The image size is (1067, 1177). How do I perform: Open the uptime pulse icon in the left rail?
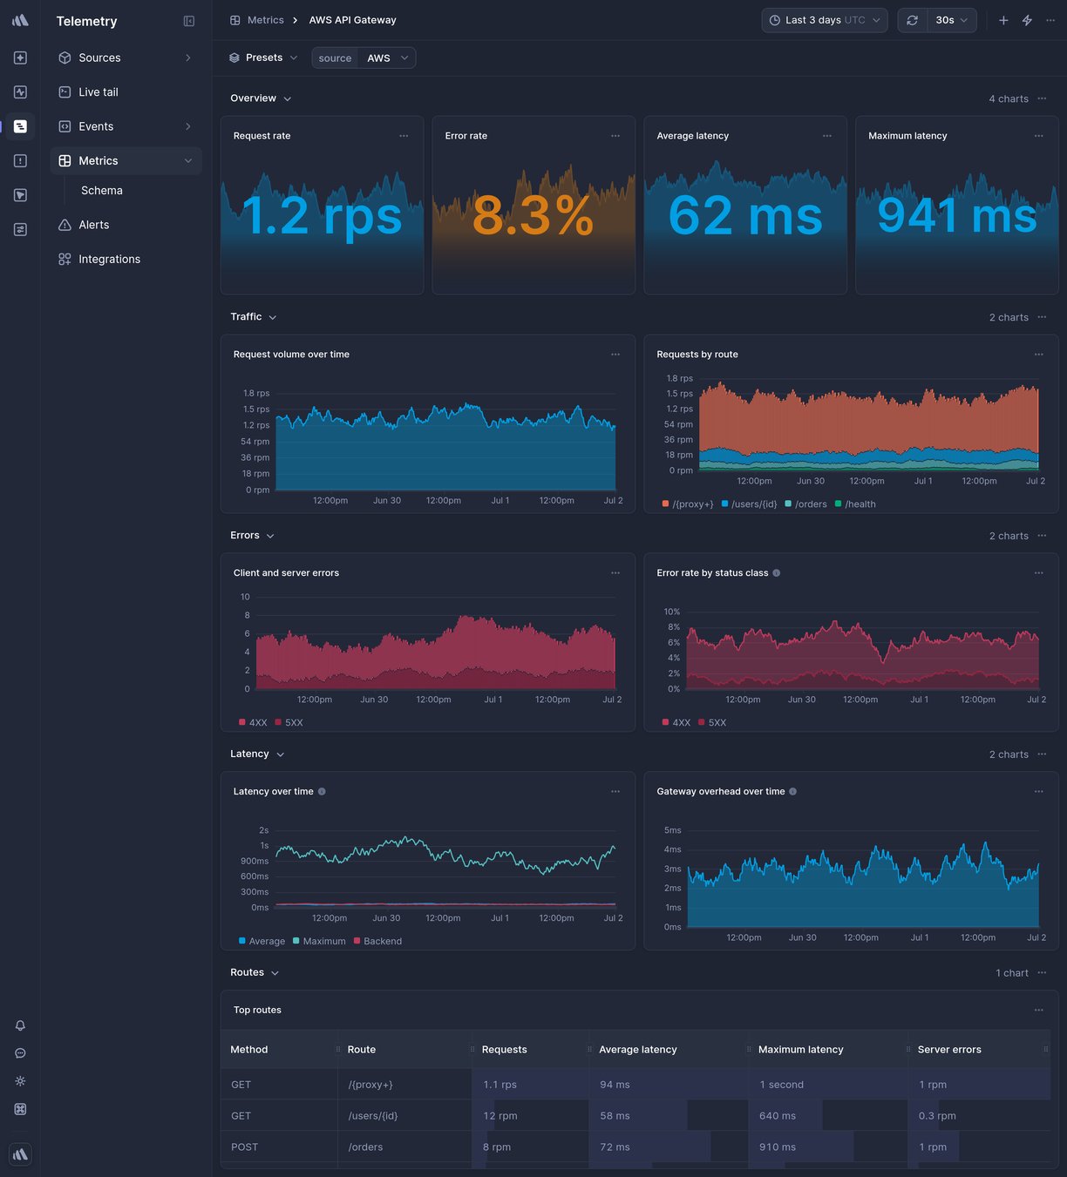(x=20, y=91)
